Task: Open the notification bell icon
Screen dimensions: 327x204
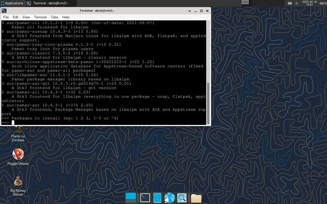Action: pyautogui.click(x=297, y=3)
